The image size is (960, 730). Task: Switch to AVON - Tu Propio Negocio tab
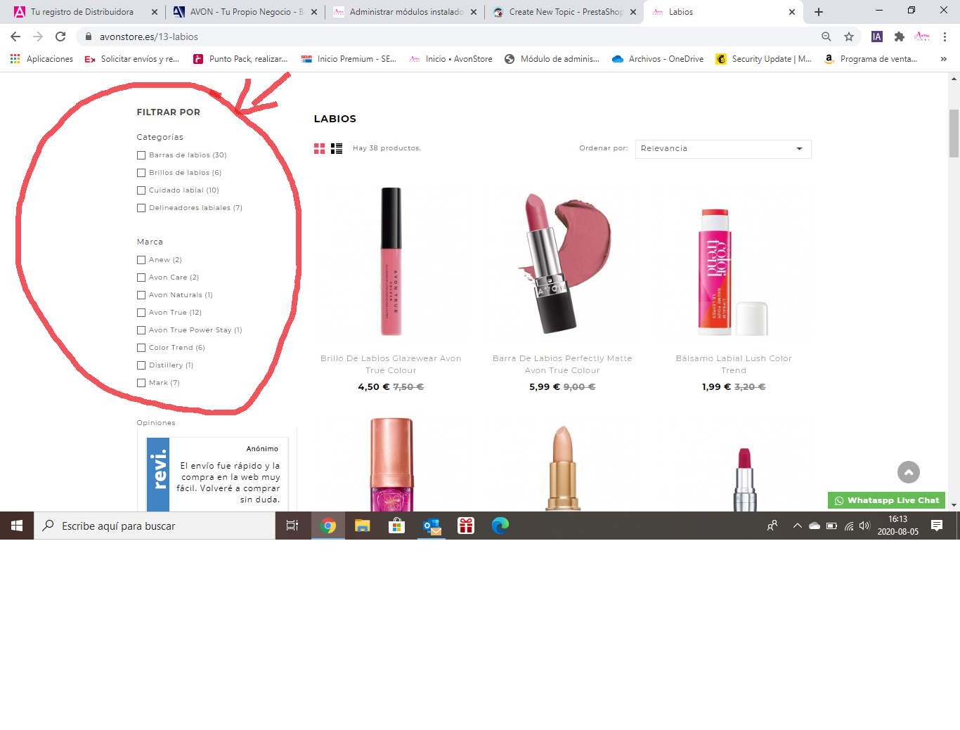[x=246, y=12]
